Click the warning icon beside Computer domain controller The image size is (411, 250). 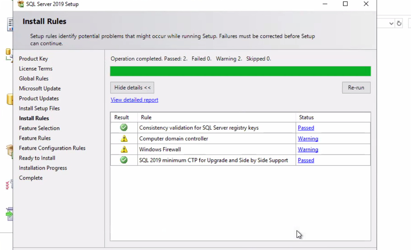(x=123, y=139)
